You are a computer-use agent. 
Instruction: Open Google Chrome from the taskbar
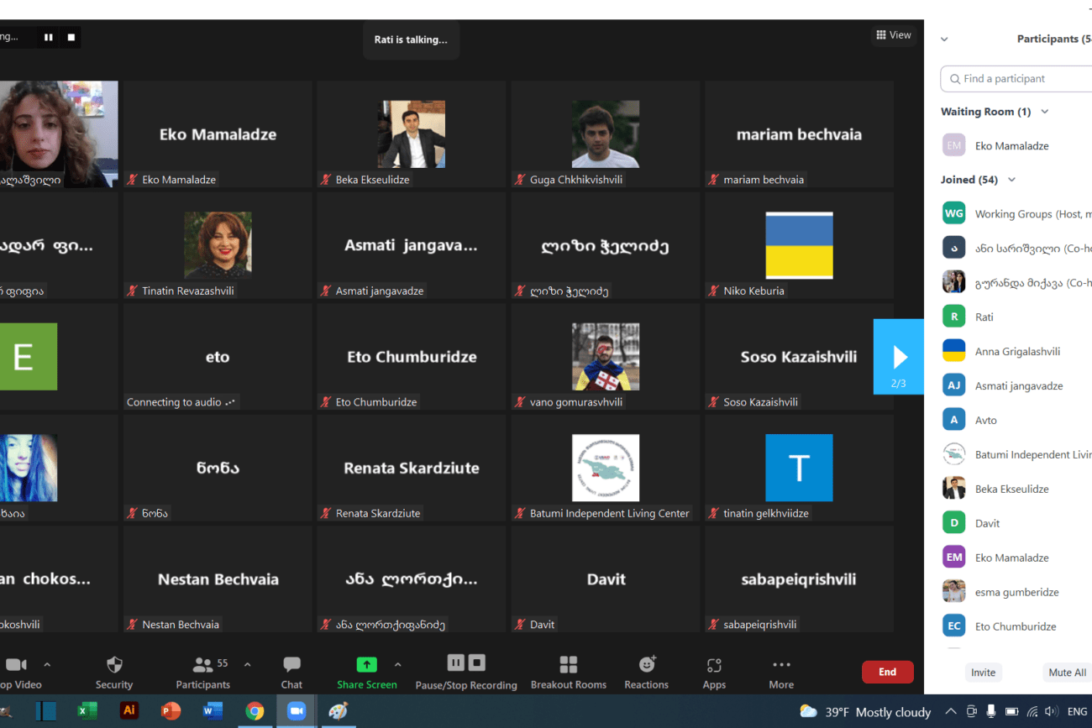tap(255, 711)
